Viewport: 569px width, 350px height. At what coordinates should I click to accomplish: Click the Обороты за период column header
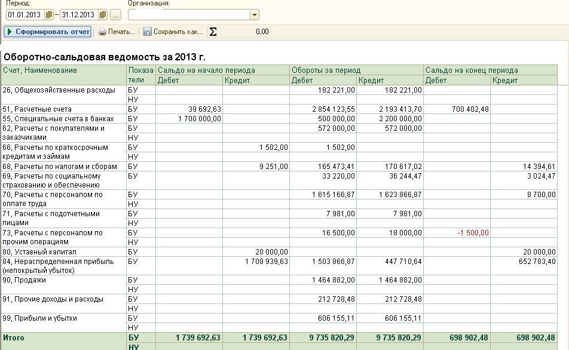coord(326,70)
